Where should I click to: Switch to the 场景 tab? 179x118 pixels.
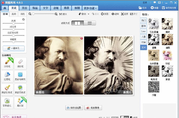(x=66, y=8)
